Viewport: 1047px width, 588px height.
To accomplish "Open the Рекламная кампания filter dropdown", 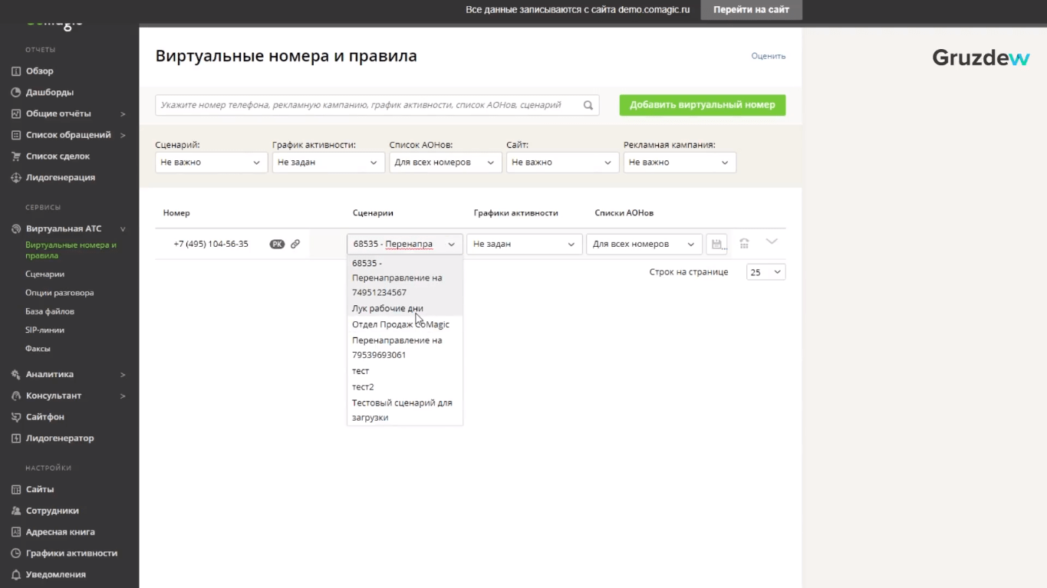I will [x=680, y=163].
